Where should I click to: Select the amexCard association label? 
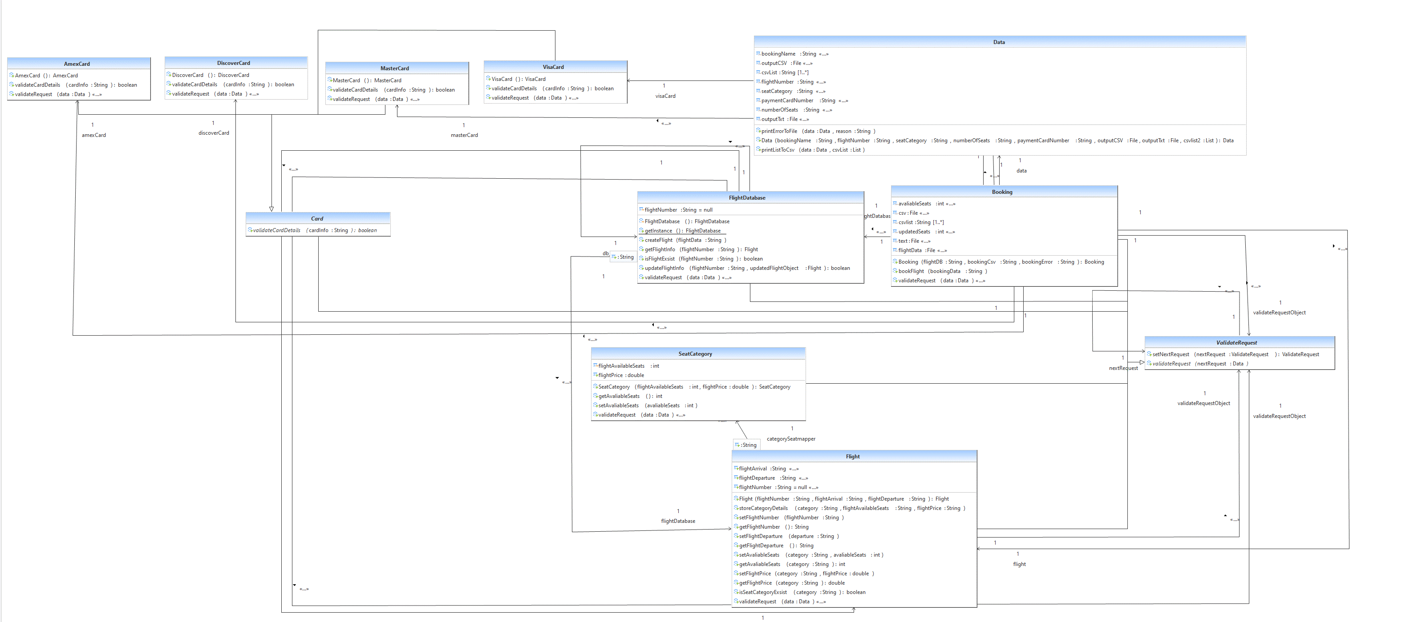pyautogui.click(x=94, y=135)
